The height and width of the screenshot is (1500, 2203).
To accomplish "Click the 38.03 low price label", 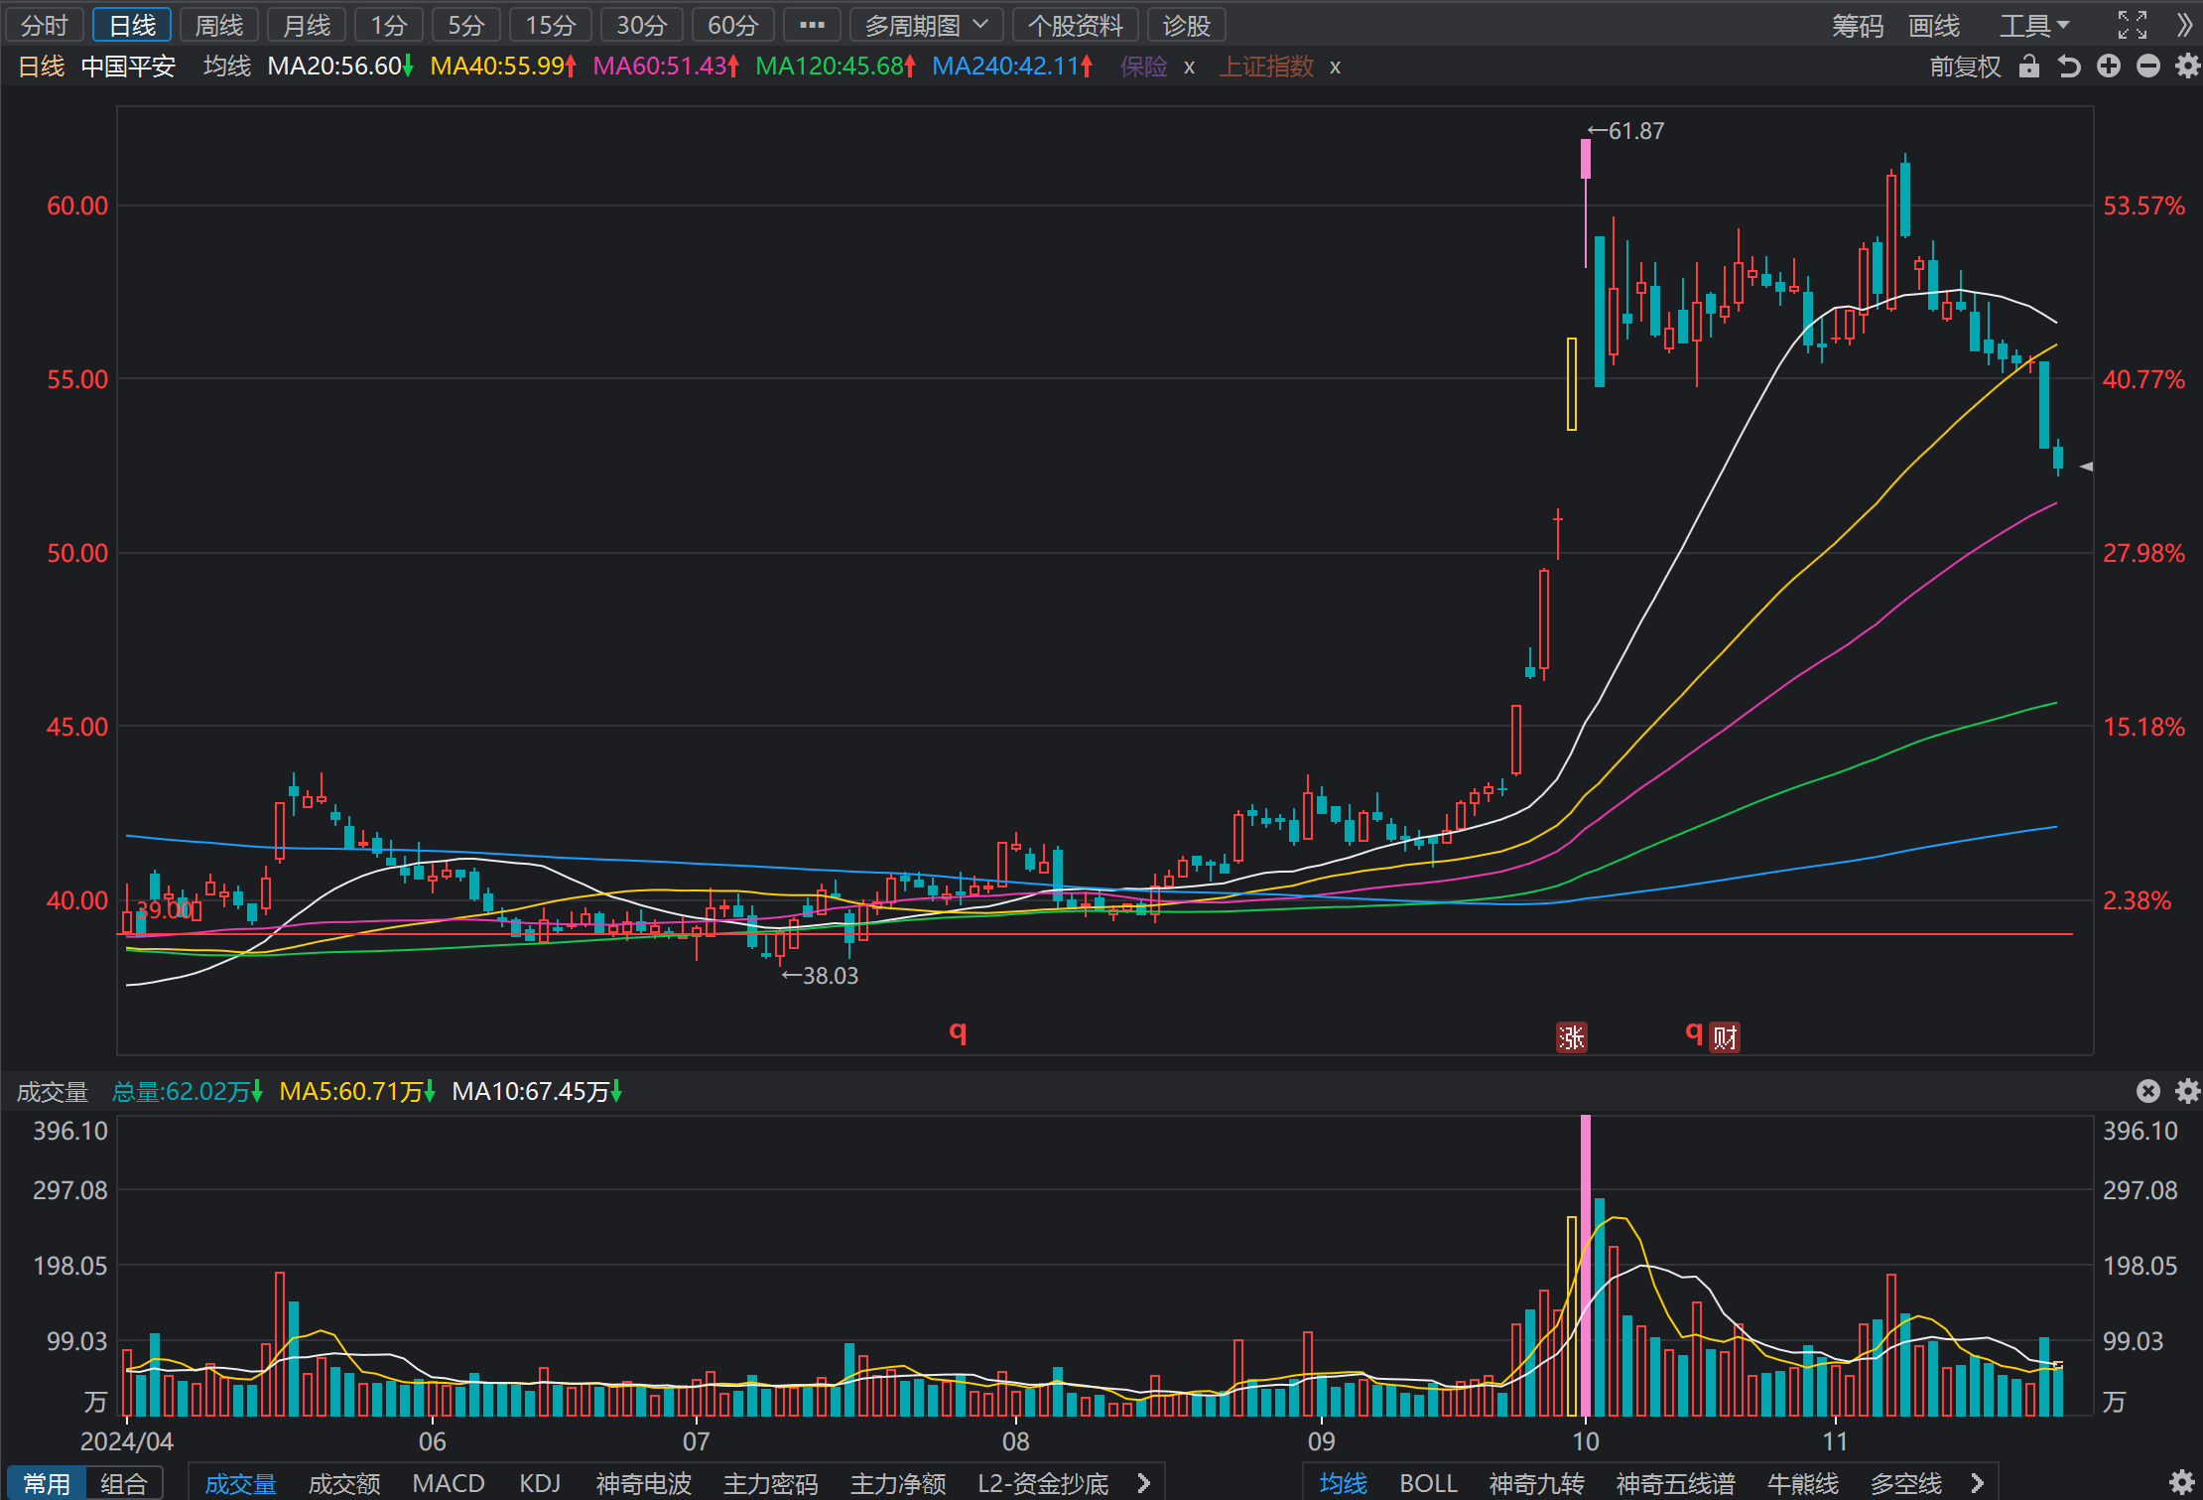I will click(820, 976).
